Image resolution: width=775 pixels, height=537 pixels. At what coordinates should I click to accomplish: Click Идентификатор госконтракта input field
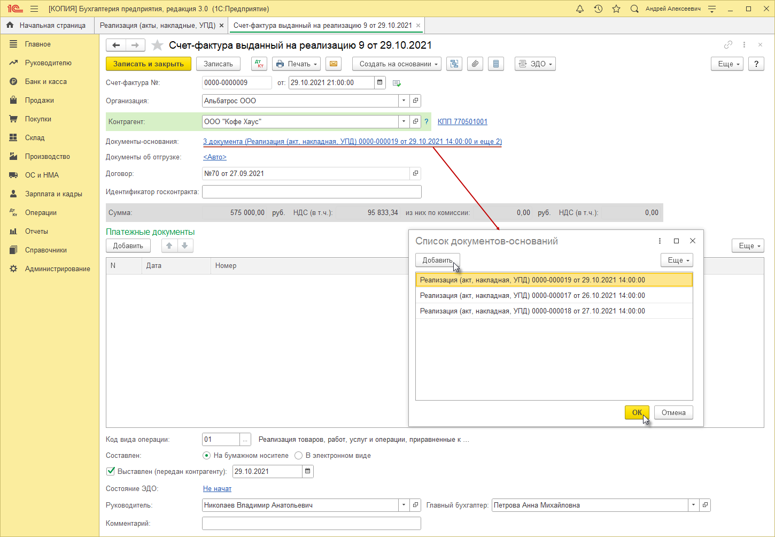point(312,191)
